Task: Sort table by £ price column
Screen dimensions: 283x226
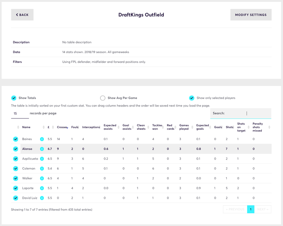Action: (x=48, y=127)
